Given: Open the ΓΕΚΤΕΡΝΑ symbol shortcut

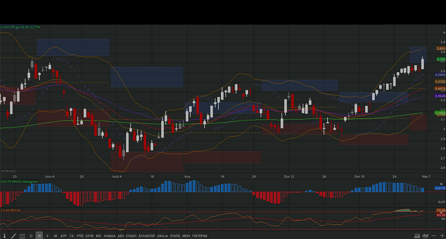Looking at the screenshot, I should pos(200,236).
